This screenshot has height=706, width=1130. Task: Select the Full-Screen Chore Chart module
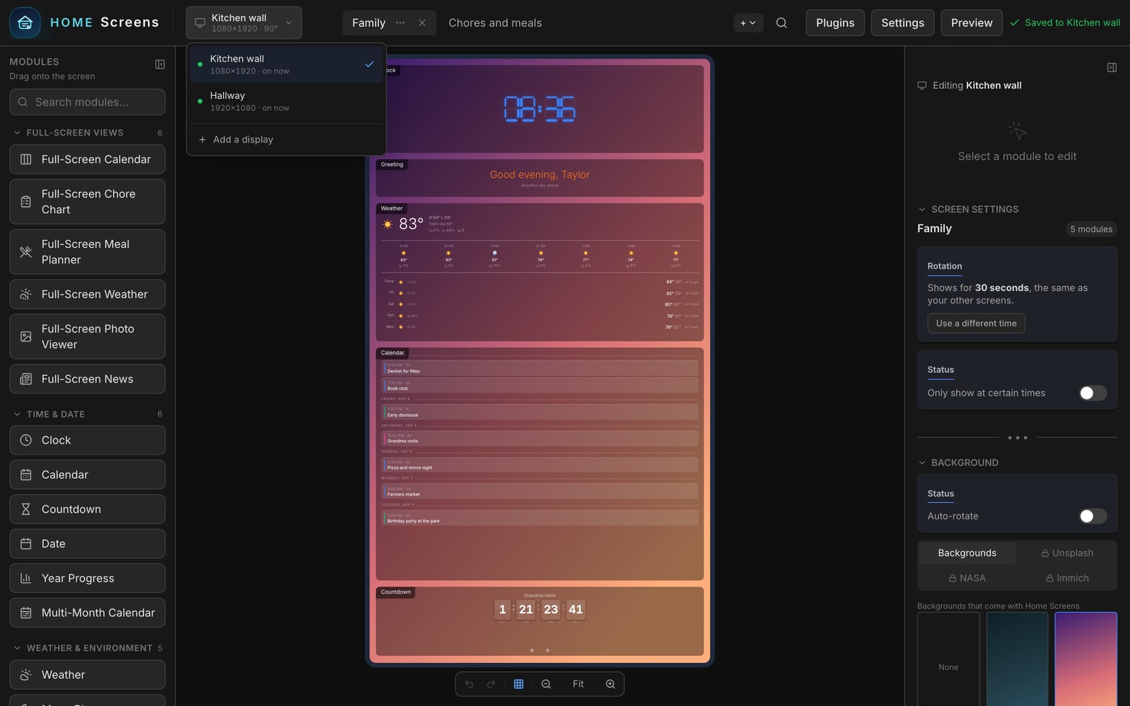[88, 202]
